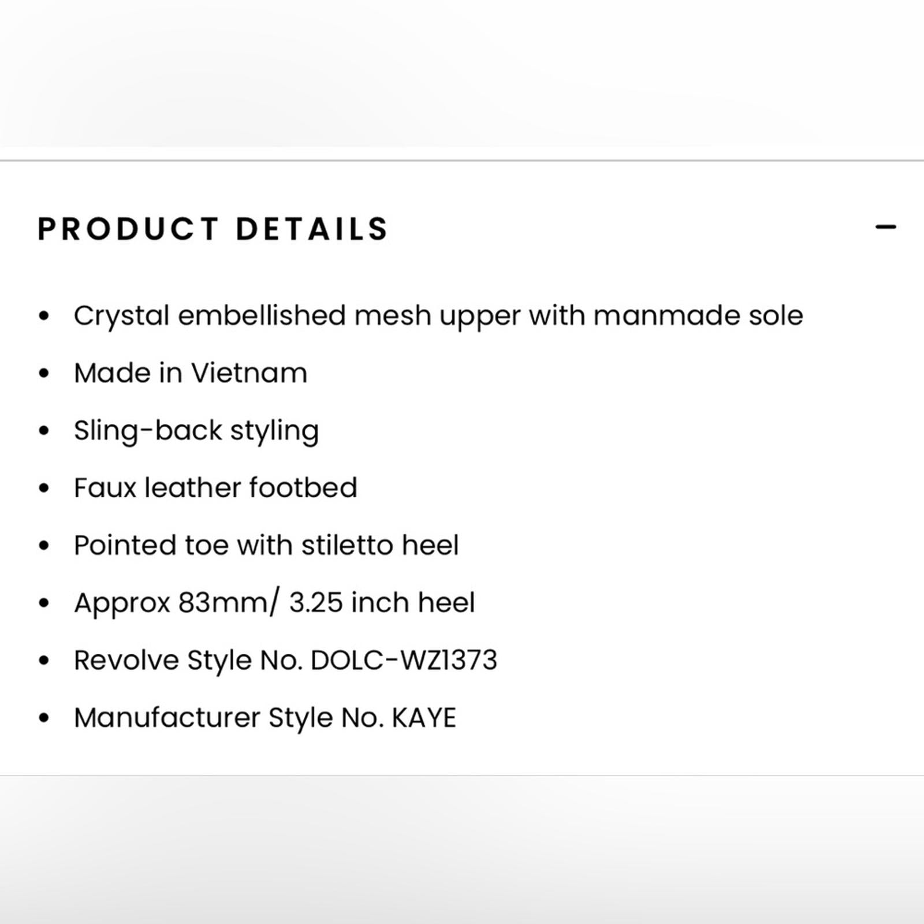Viewport: 924px width, 924px height.
Task: Click the bullet beside Faux leather footbed
Action: click(x=44, y=488)
